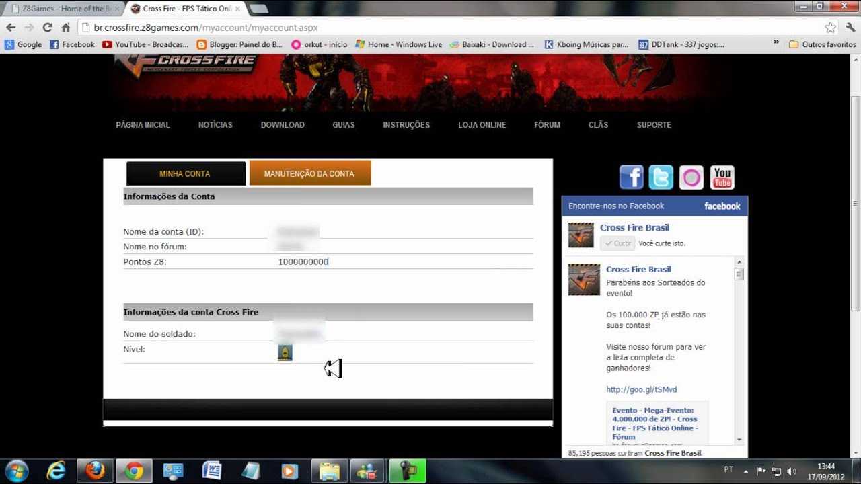861x484 pixels.
Task: Go back with the browser back arrow
Action: point(11,28)
